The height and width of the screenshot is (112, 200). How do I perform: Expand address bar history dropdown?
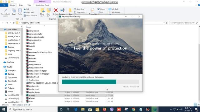tap(164, 23)
